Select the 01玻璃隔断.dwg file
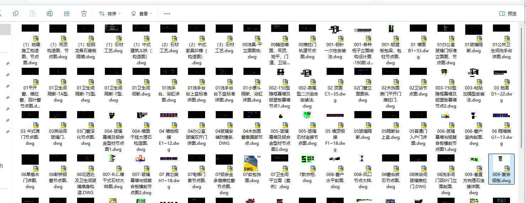 tap(473, 40)
